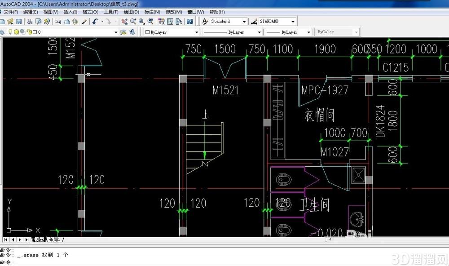Click the Cut scissors icon
Viewport: 449px width, 266px height.
[58, 22]
